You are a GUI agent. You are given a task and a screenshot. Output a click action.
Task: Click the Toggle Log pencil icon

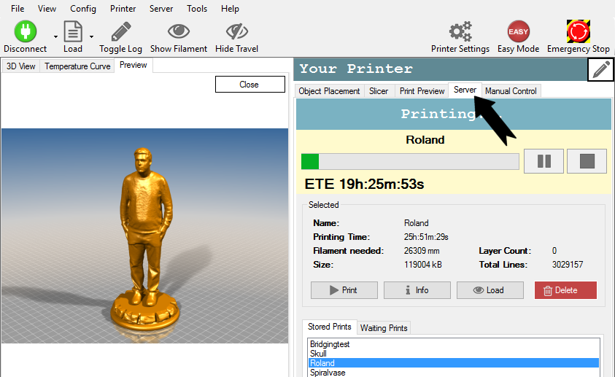121,32
